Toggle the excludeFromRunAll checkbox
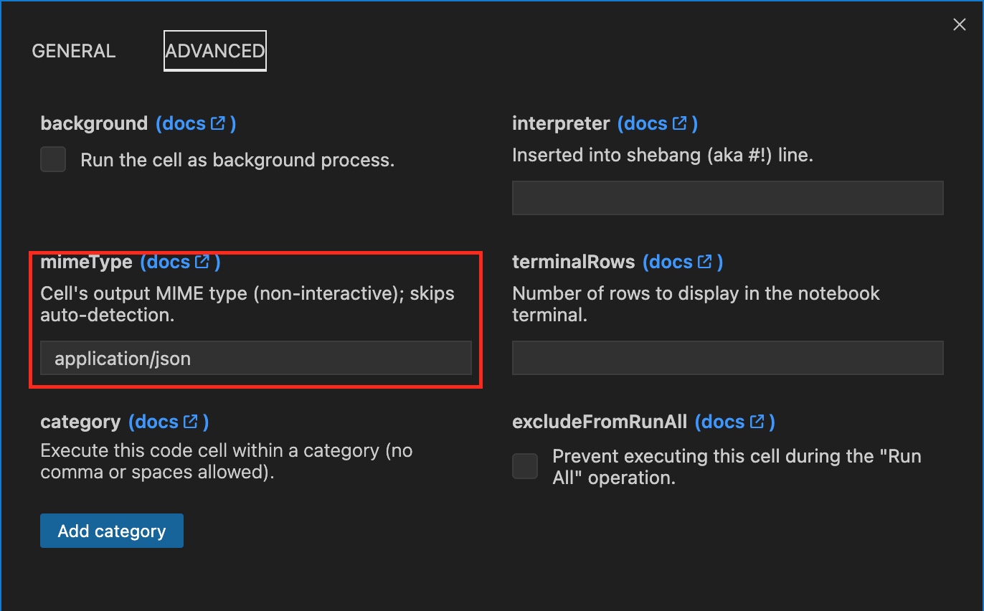Viewport: 984px width, 611px height. click(525, 466)
